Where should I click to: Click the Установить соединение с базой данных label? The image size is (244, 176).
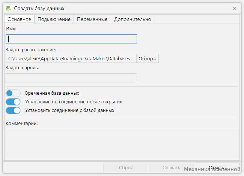70,110
